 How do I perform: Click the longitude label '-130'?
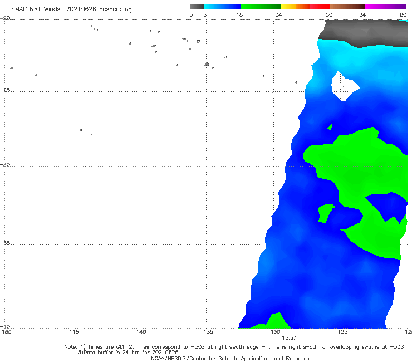273,332
